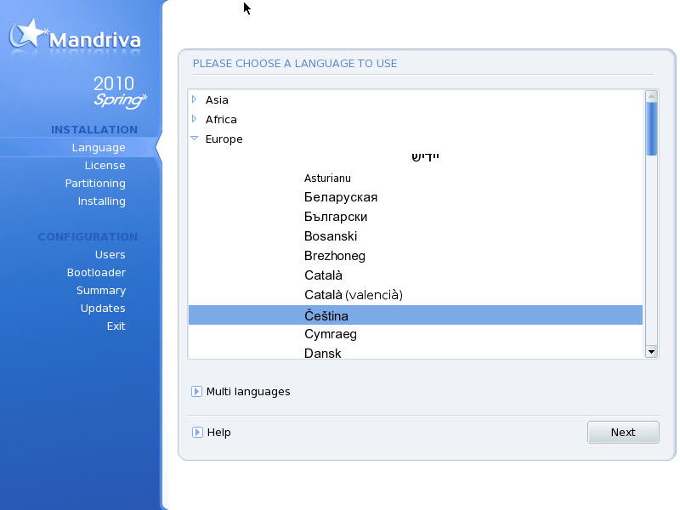Screen dimensions: 680x510
Task: Click the Users step in the sidebar
Action: point(110,254)
